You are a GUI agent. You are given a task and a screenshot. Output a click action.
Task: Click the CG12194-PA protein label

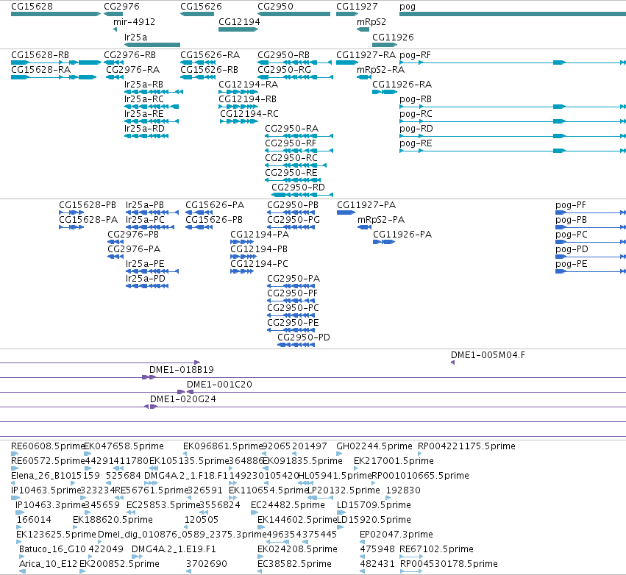click(x=260, y=235)
